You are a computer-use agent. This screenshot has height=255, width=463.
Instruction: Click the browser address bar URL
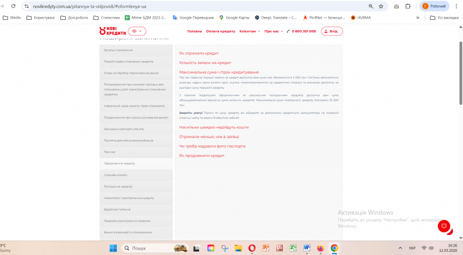pos(89,6)
